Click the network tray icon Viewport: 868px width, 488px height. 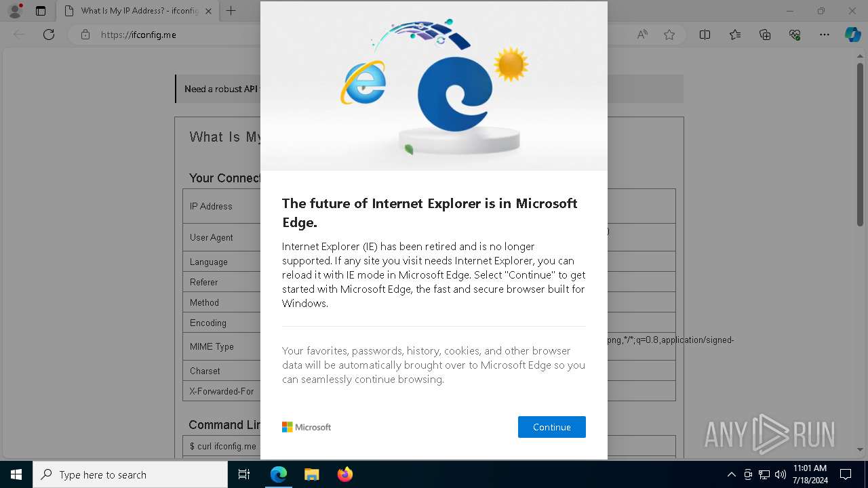[764, 474]
